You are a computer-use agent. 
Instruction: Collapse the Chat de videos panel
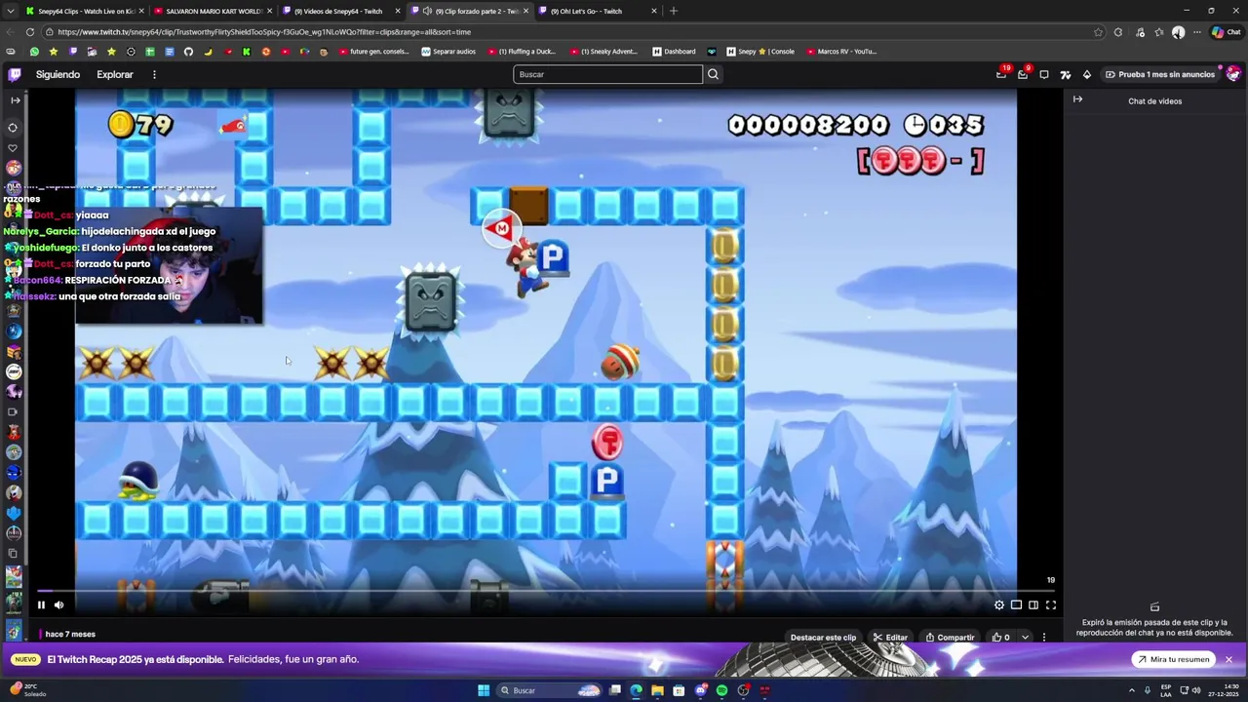coord(1077,99)
